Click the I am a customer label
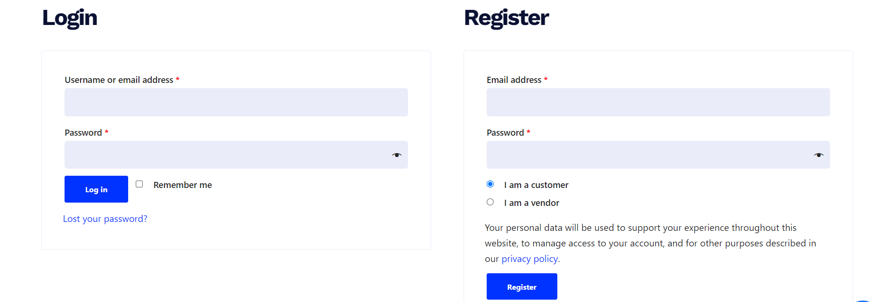Screen dimensions: 889x302 [536, 185]
